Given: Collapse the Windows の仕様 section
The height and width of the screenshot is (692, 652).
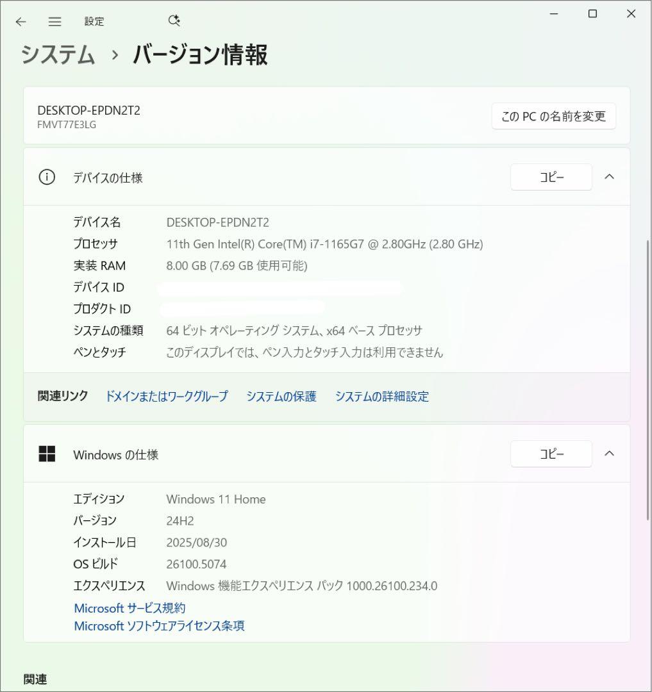Looking at the screenshot, I should [x=610, y=454].
